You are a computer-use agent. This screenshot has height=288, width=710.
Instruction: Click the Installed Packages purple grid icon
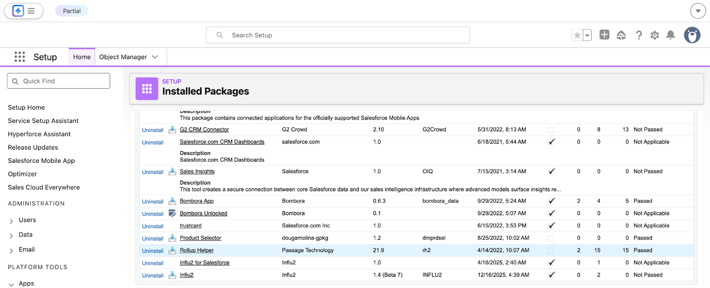click(147, 89)
